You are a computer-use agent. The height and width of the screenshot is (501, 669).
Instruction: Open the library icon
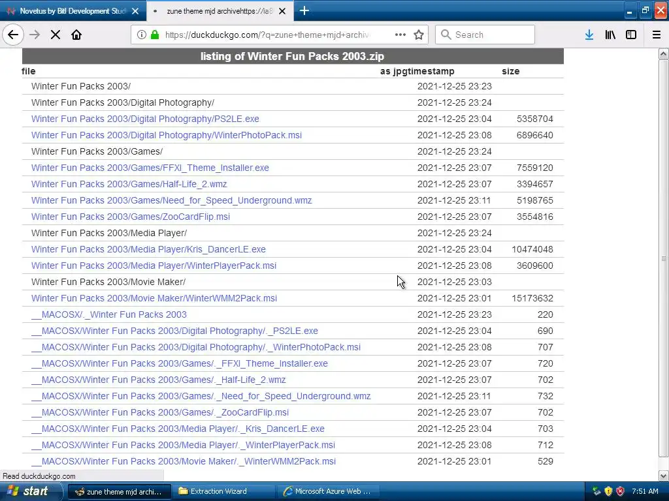click(x=610, y=35)
